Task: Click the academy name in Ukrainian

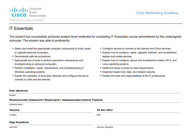Action: click(x=56, y=100)
